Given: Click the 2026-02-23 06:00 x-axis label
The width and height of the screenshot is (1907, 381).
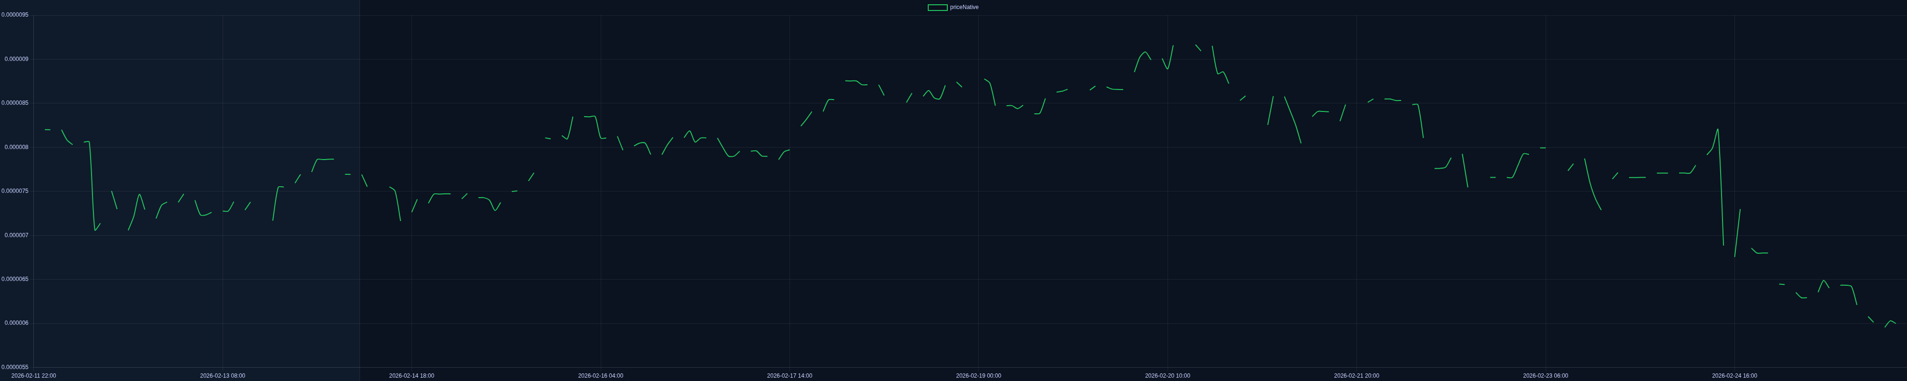Looking at the screenshot, I should click(x=1545, y=376).
